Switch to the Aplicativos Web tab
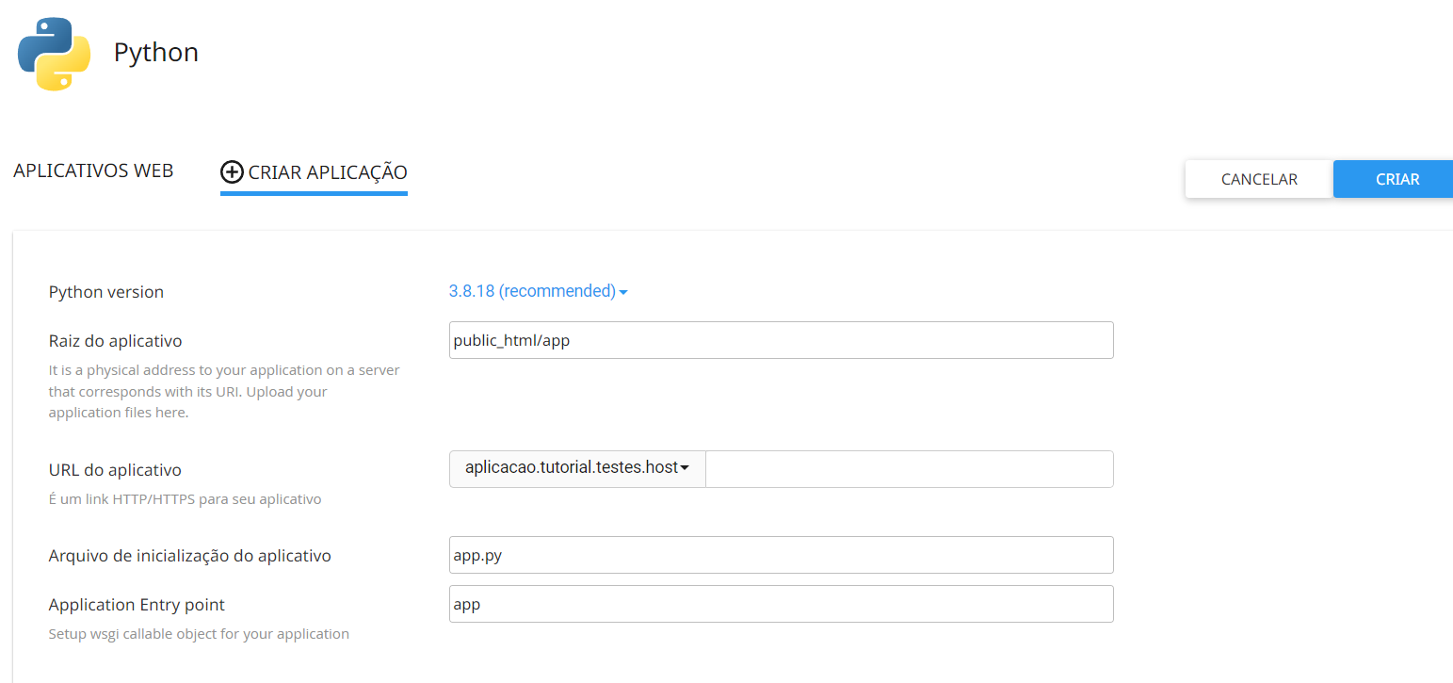 pyautogui.click(x=93, y=171)
